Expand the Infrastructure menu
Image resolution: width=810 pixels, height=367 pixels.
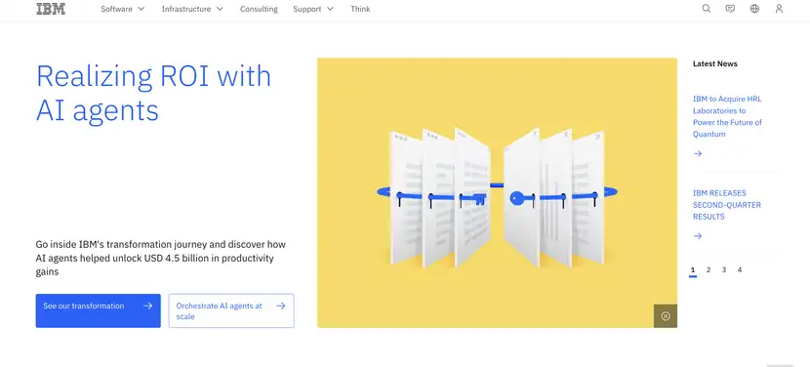(192, 9)
